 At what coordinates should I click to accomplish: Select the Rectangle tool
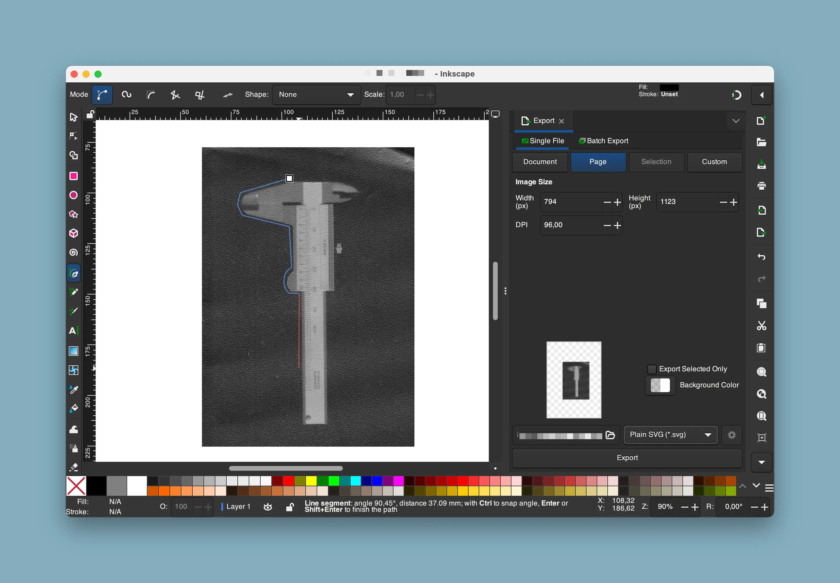point(74,176)
